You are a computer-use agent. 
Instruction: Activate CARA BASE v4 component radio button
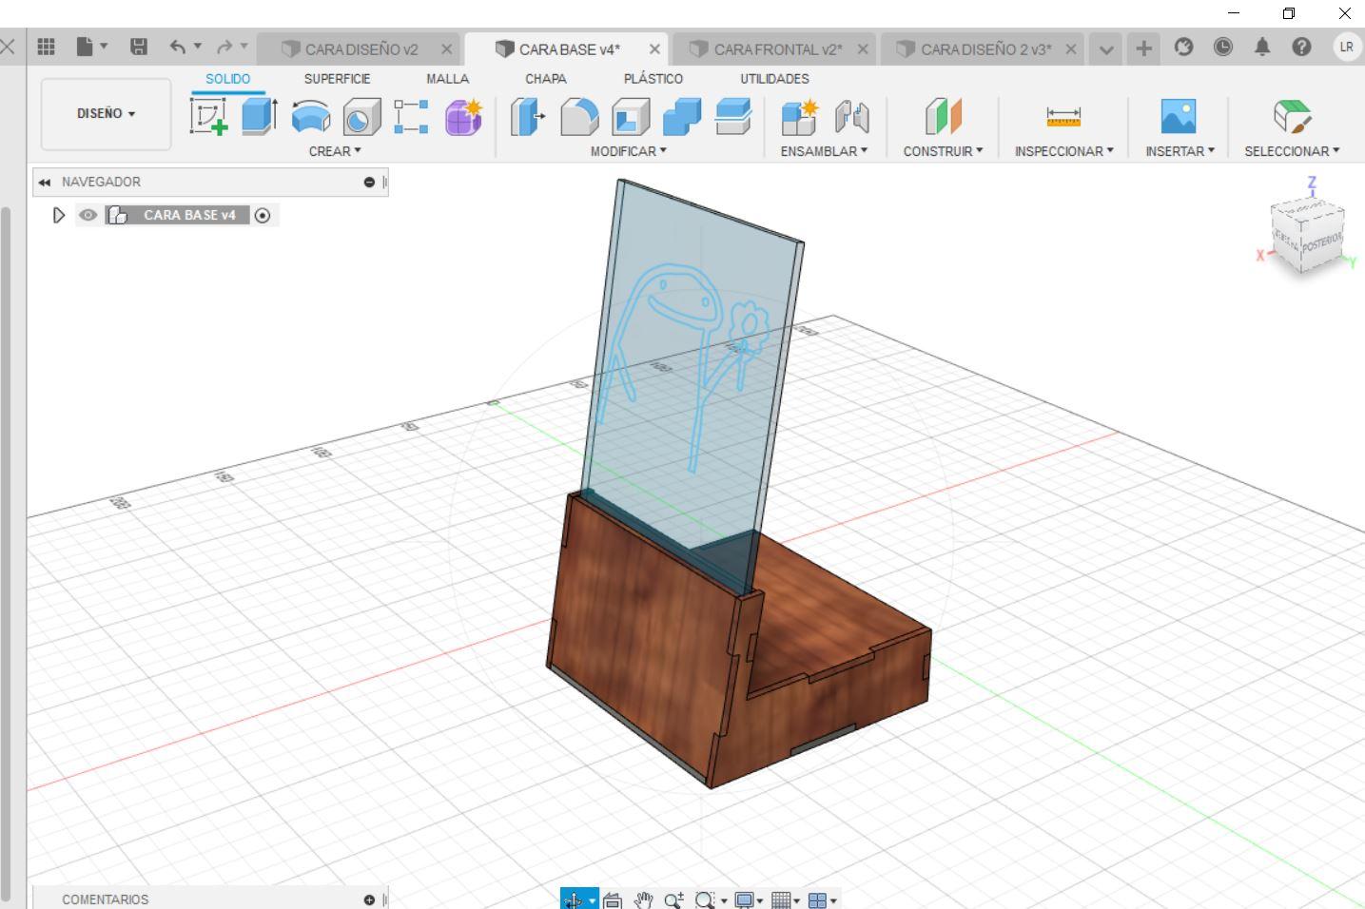(263, 215)
